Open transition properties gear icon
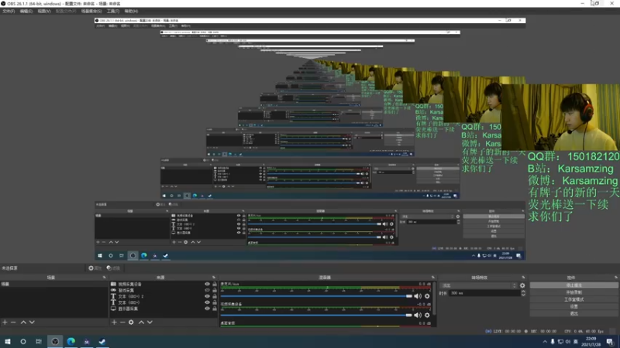This screenshot has width=620, height=348. pyautogui.click(x=522, y=285)
